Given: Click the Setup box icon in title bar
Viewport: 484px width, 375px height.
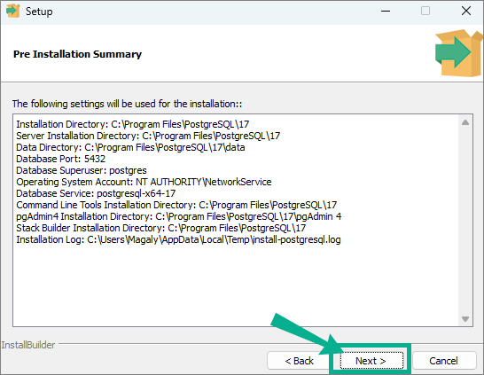Looking at the screenshot, I should 13,11.
